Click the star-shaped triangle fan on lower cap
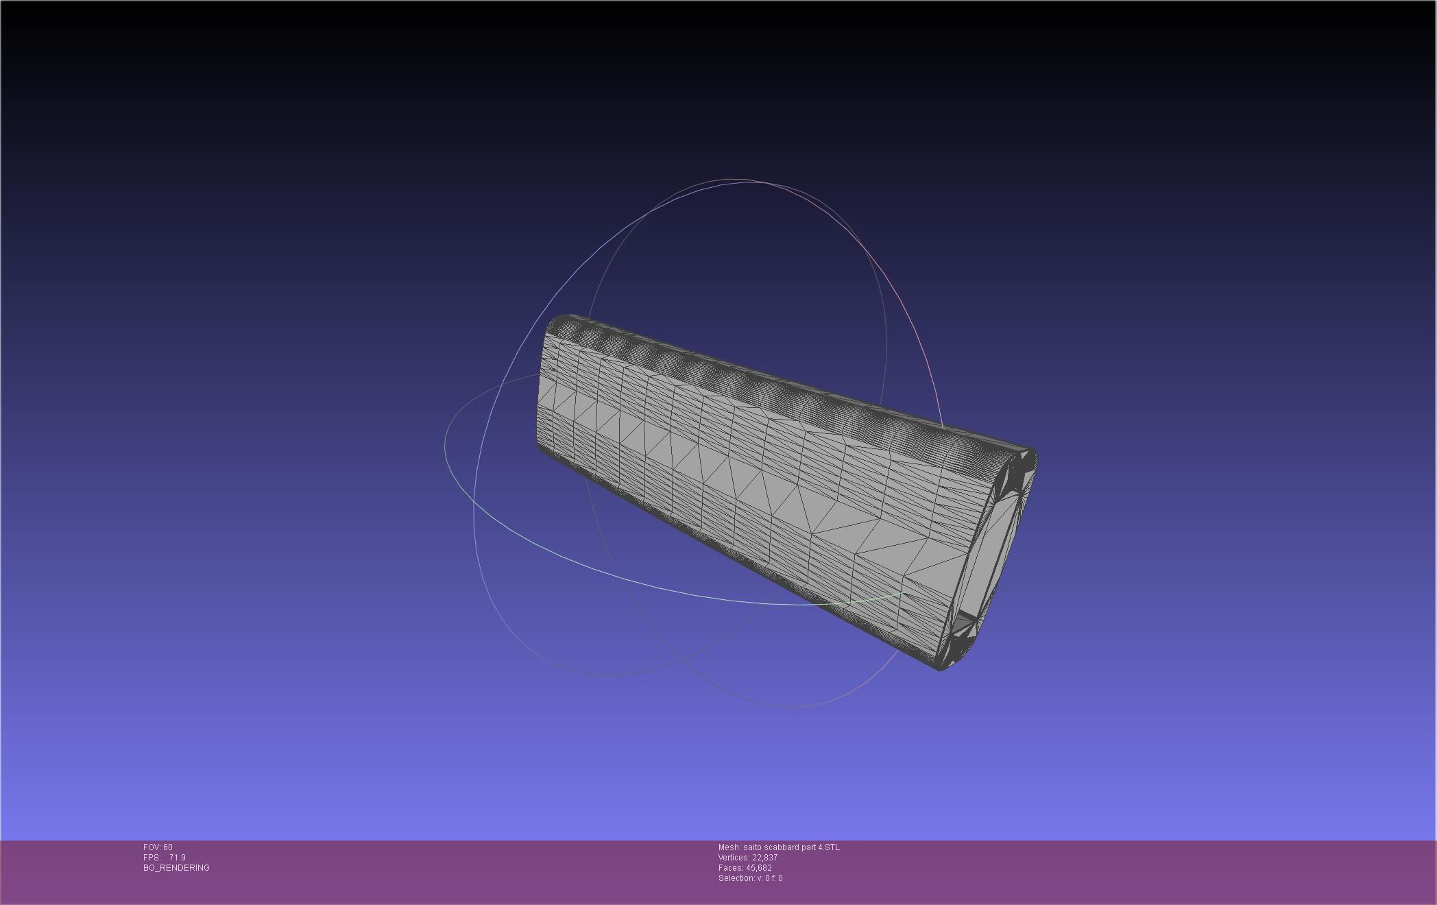The image size is (1437, 905). (965, 623)
